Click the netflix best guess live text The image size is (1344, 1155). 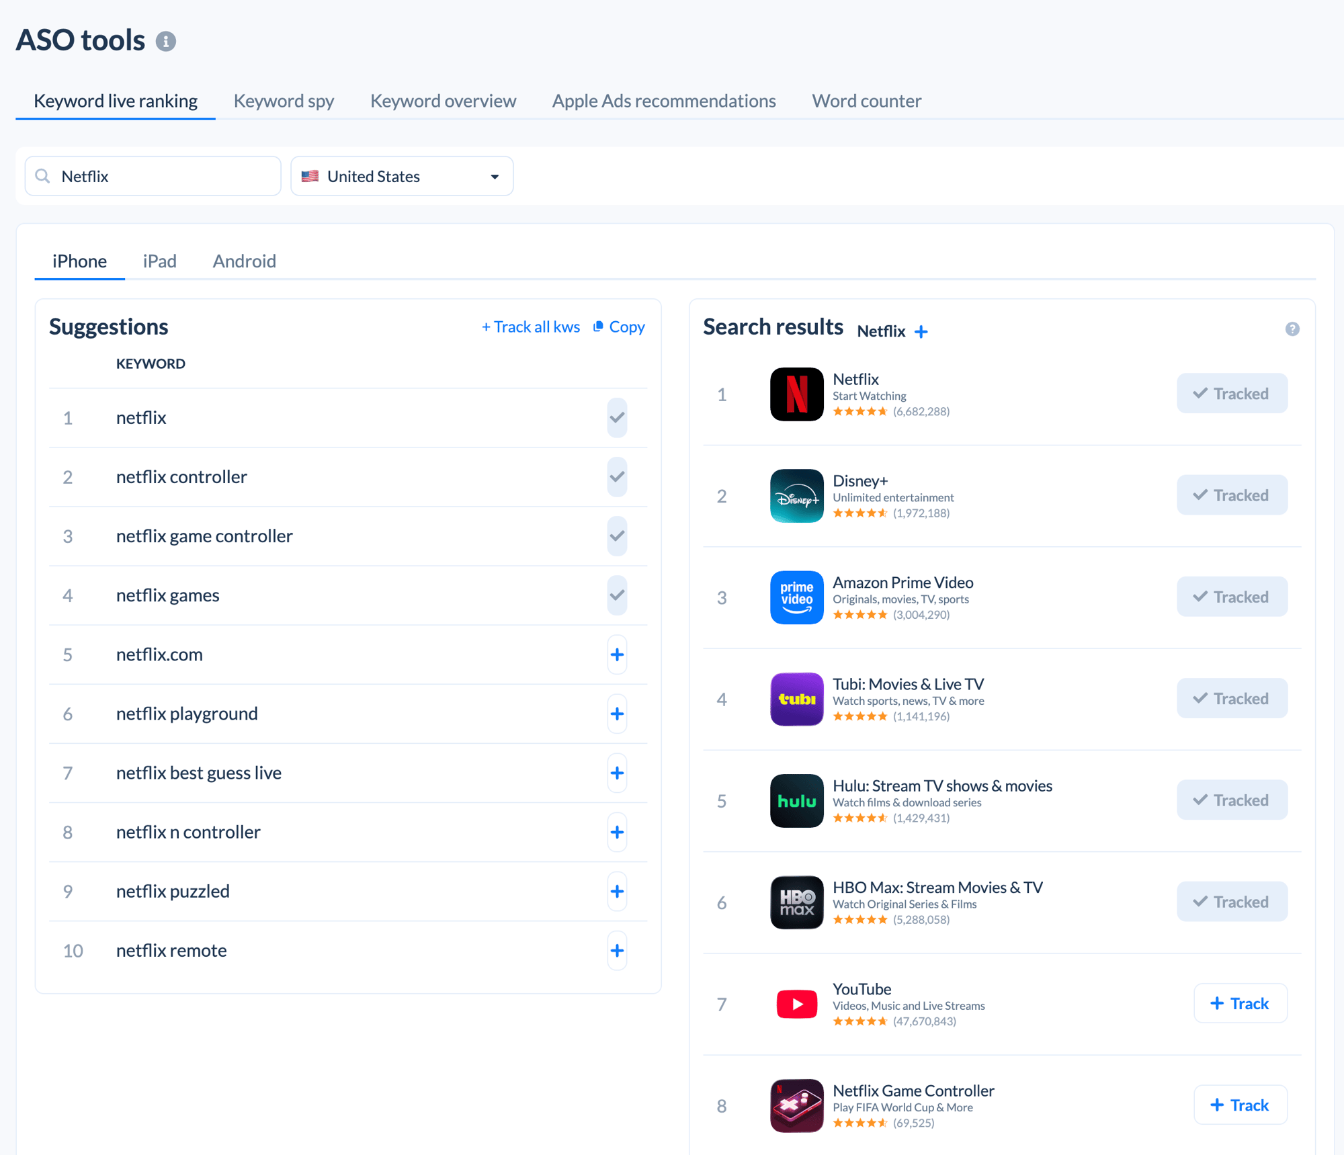(199, 773)
